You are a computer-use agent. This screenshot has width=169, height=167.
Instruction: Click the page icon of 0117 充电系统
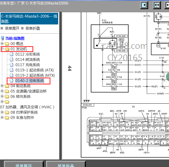tap(12, 65)
